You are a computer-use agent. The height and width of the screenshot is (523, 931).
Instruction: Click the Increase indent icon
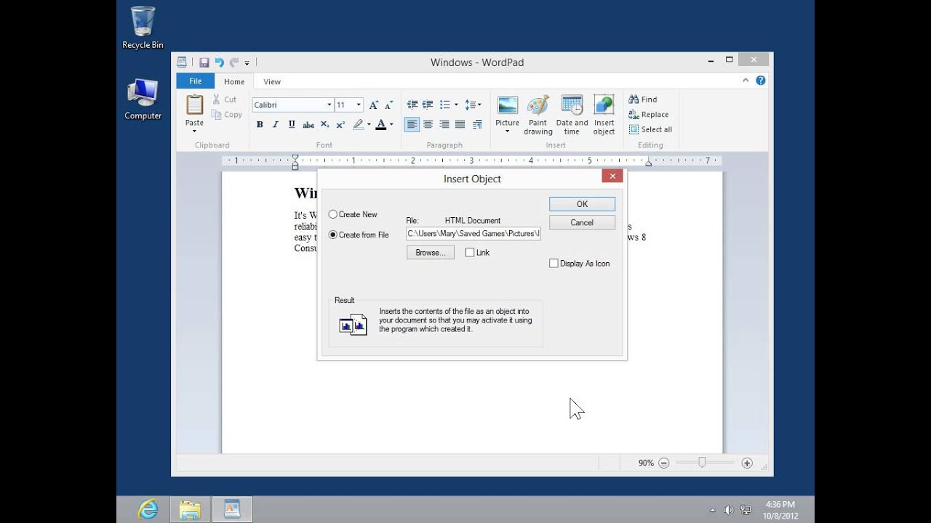click(428, 105)
